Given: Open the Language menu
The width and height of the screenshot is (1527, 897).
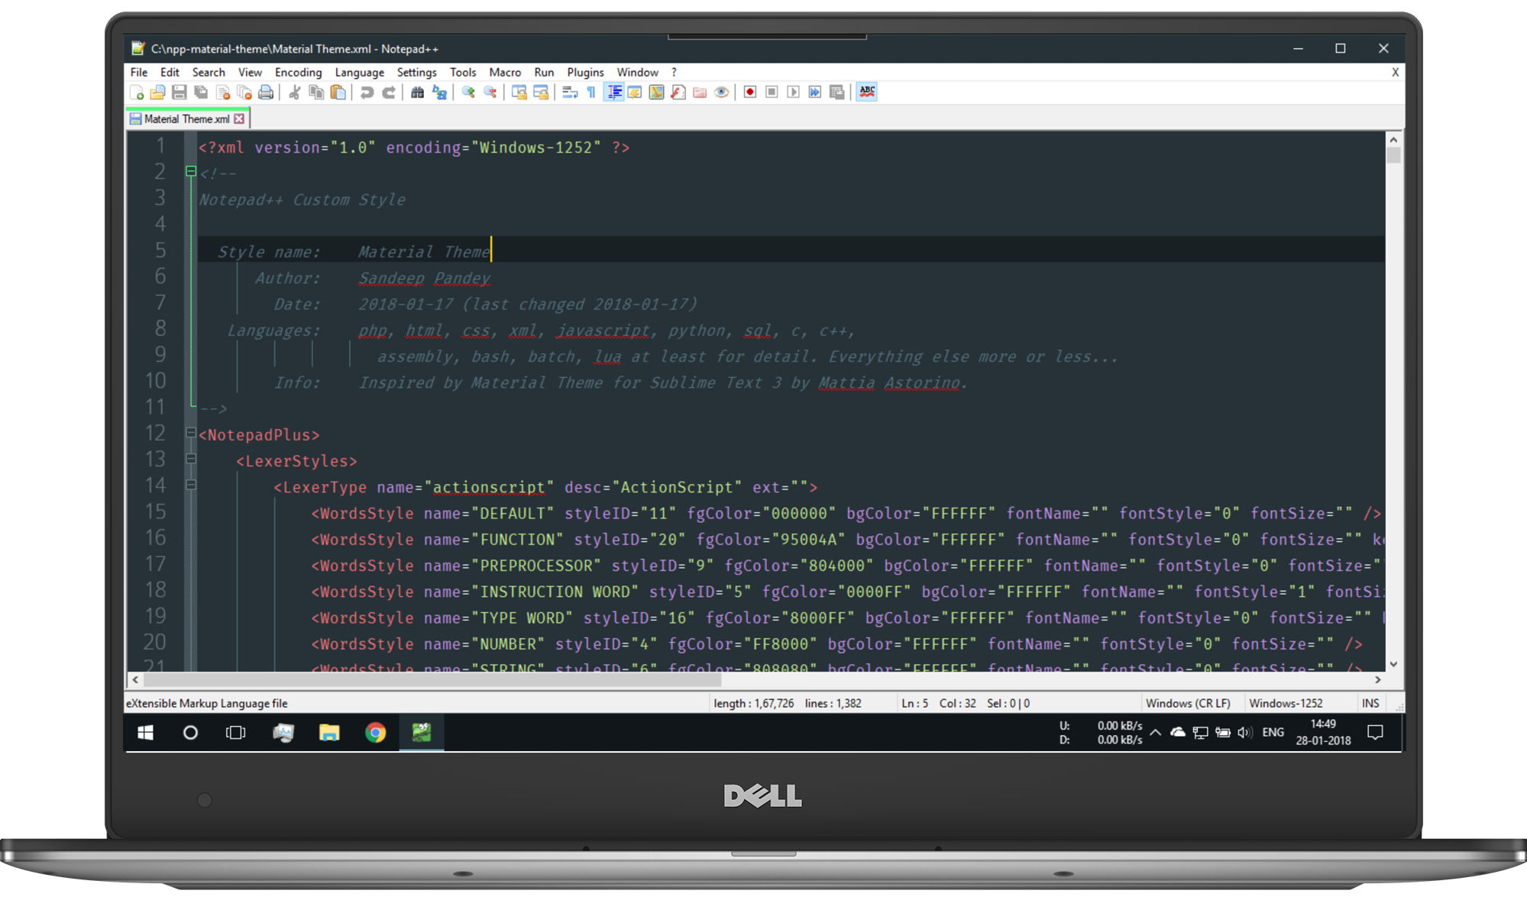Looking at the screenshot, I should (x=359, y=72).
